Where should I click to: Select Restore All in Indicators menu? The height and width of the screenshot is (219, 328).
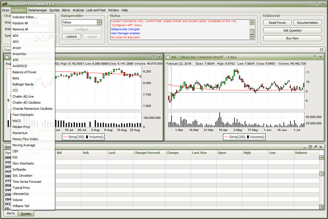pos(33,23)
